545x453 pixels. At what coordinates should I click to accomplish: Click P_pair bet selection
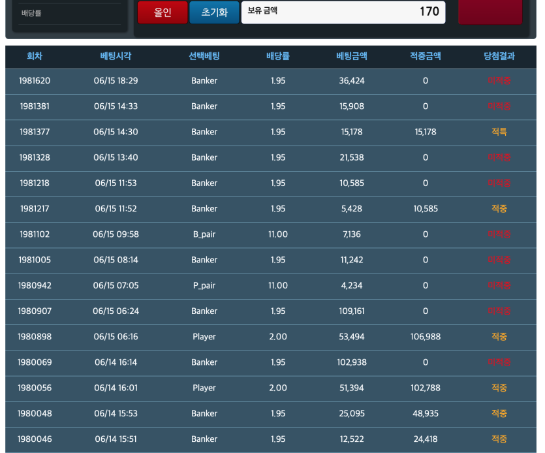point(204,285)
